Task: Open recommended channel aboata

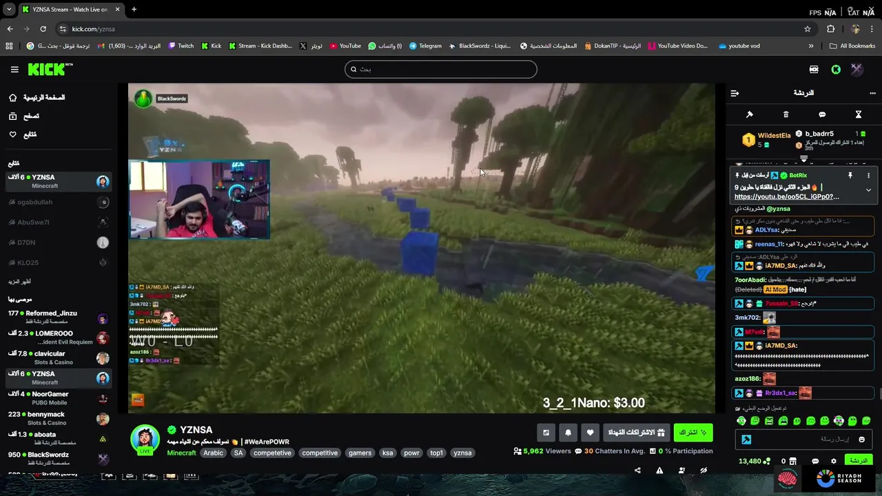Action: [x=58, y=438]
